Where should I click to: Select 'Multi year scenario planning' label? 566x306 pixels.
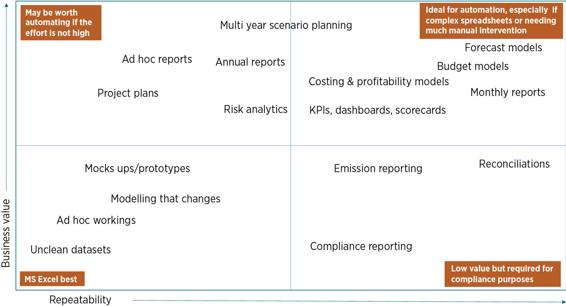click(x=286, y=25)
